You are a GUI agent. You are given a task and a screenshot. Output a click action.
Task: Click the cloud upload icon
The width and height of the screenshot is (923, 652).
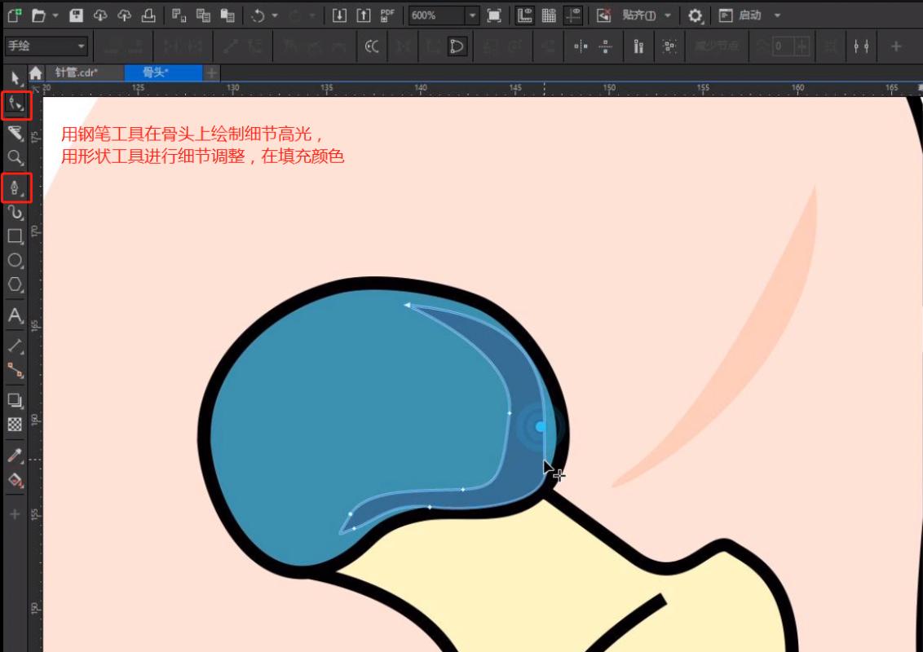[x=124, y=15]
